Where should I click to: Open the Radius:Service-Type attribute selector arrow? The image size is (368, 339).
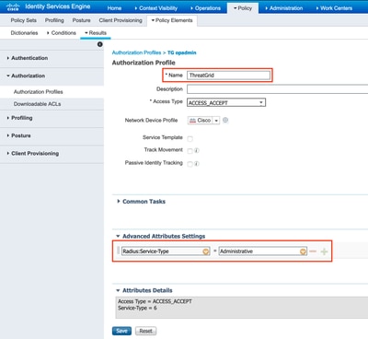pos(206,251)
